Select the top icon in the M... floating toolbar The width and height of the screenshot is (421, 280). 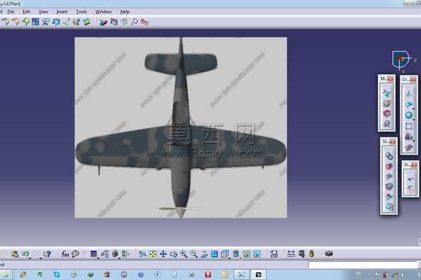point(387,93)
